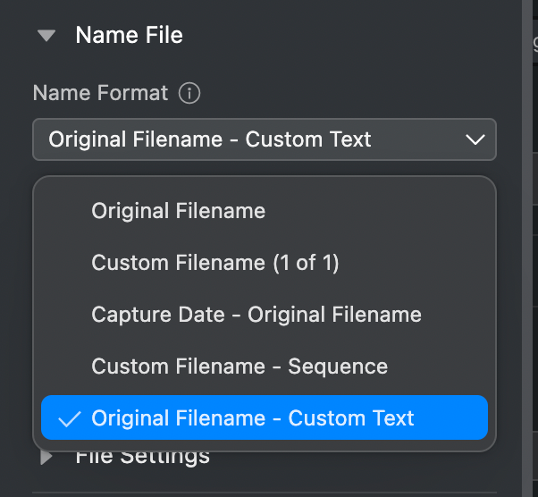The height and width of the screenshot is (497, 538).
Task: Open the Name Format combo box
Action: pos(264,139)
